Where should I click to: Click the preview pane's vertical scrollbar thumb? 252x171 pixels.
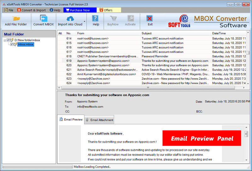(x=246, y=134)
